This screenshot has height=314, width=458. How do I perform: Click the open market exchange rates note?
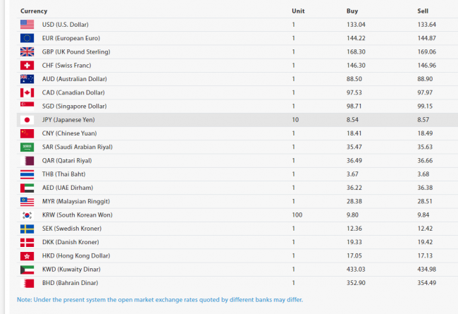(x=160, y=300)
